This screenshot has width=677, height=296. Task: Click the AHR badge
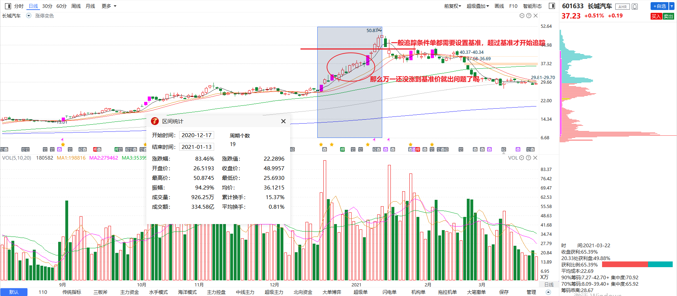click(x=623, y=7)
